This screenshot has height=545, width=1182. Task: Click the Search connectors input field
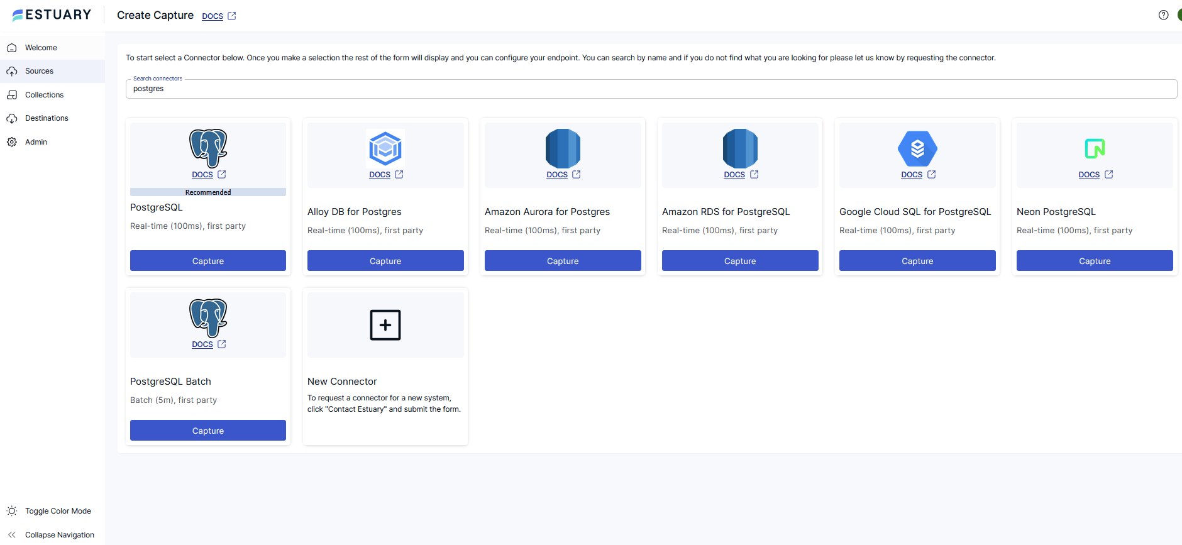[x=651, y=89]
